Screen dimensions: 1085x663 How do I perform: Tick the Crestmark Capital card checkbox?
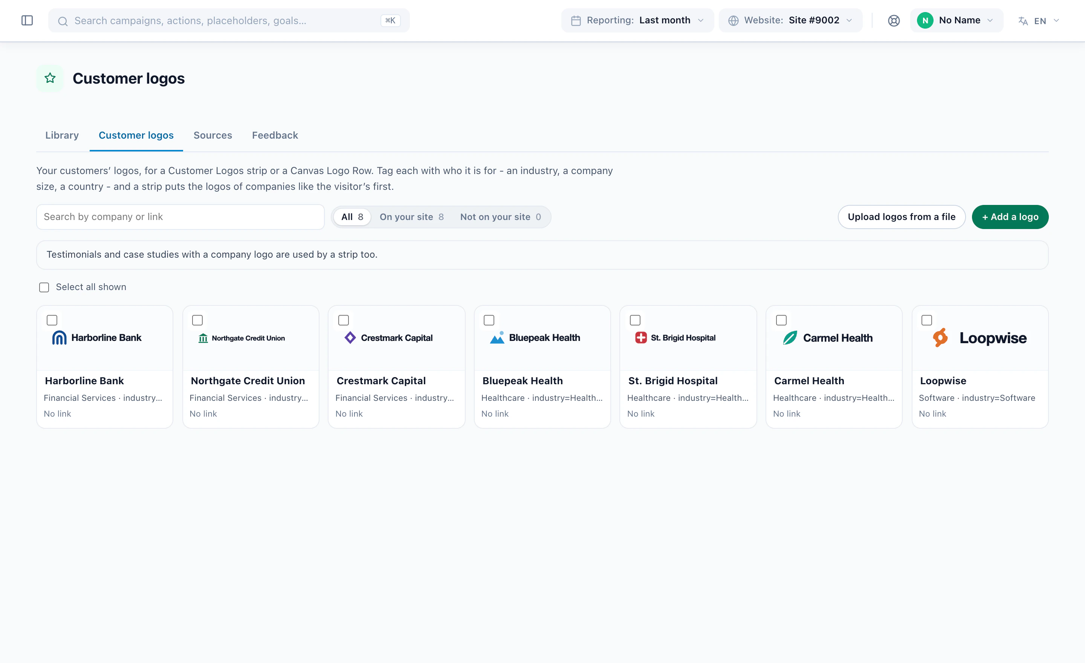344,320
